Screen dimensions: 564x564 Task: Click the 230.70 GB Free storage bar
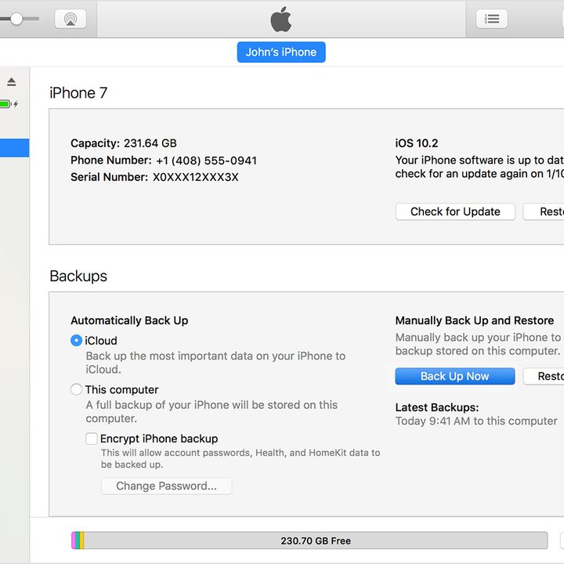pyautogui.click(x=309, y=540)
